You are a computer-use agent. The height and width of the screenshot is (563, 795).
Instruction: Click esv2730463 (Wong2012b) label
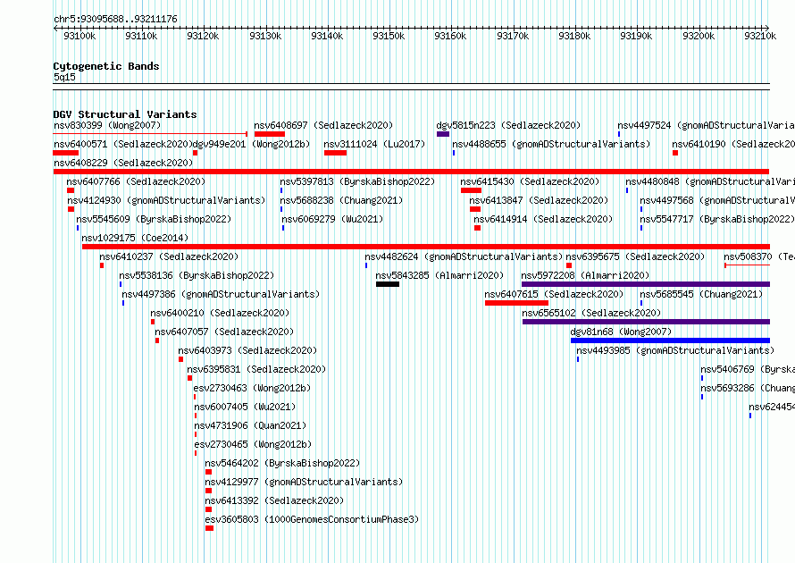252,388
